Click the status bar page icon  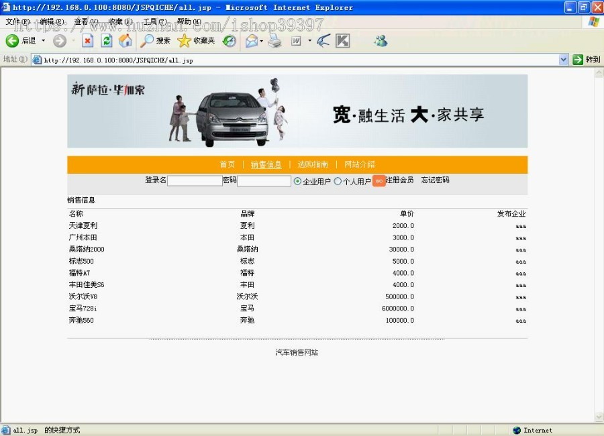pos(6,430)
